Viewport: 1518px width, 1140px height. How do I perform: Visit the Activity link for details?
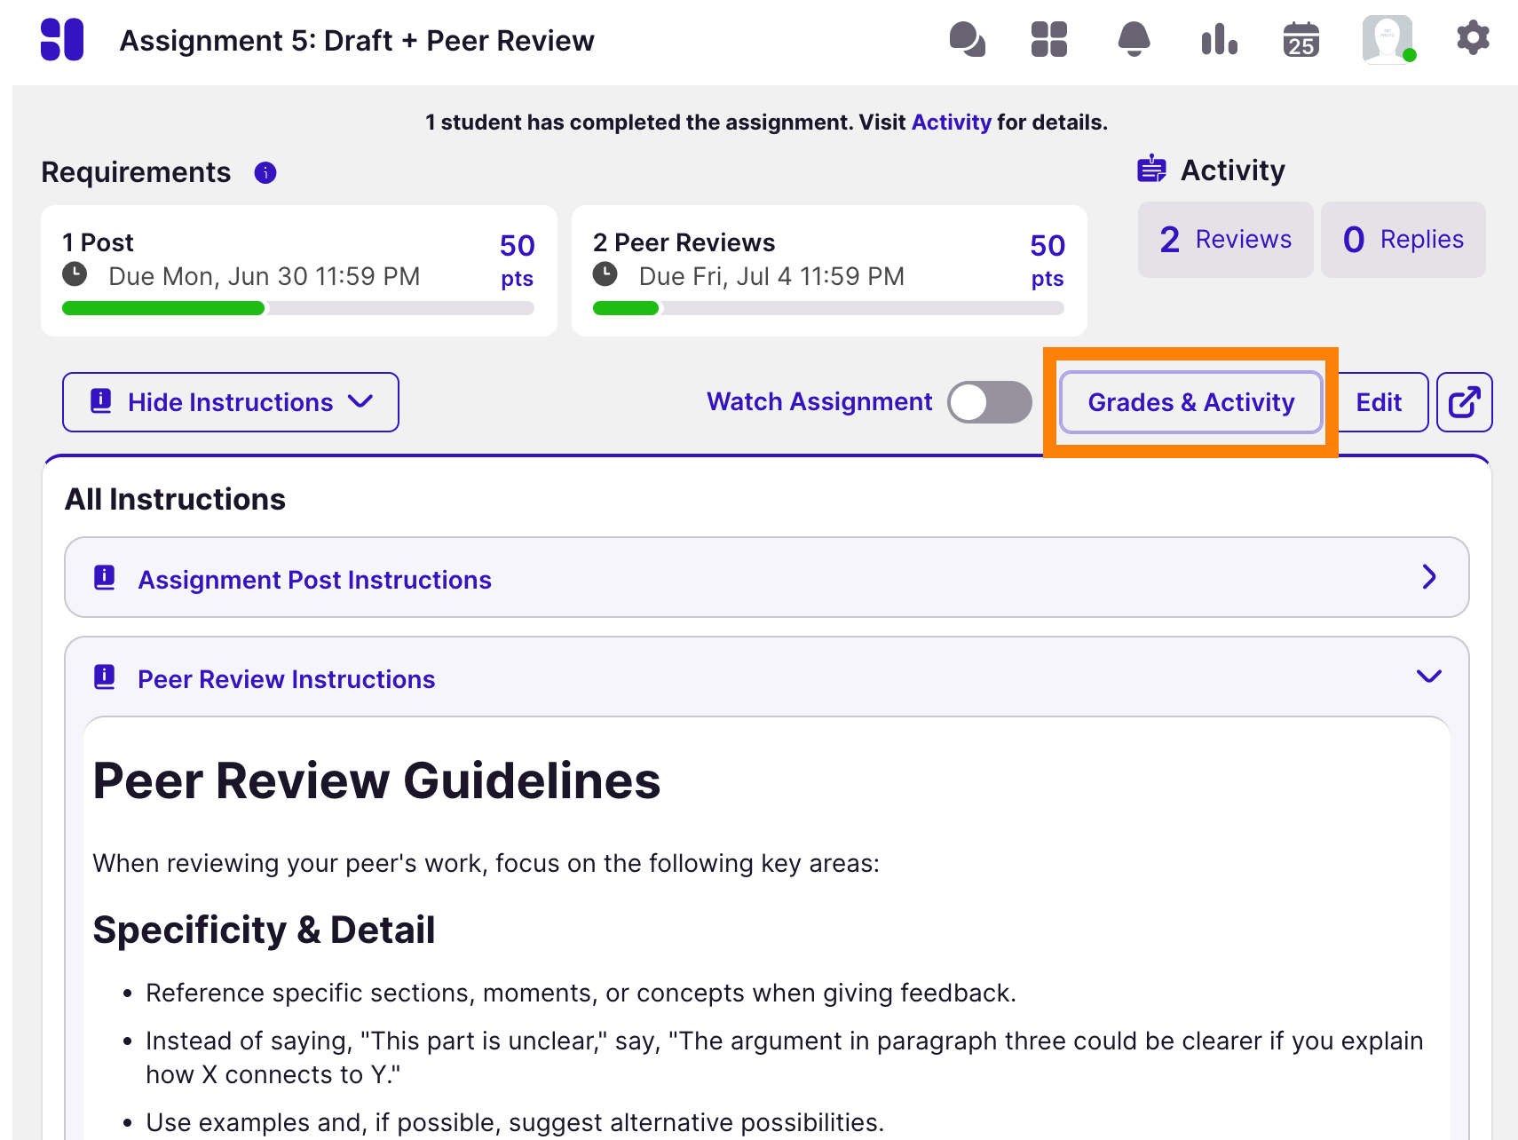[x=950, y=122]
